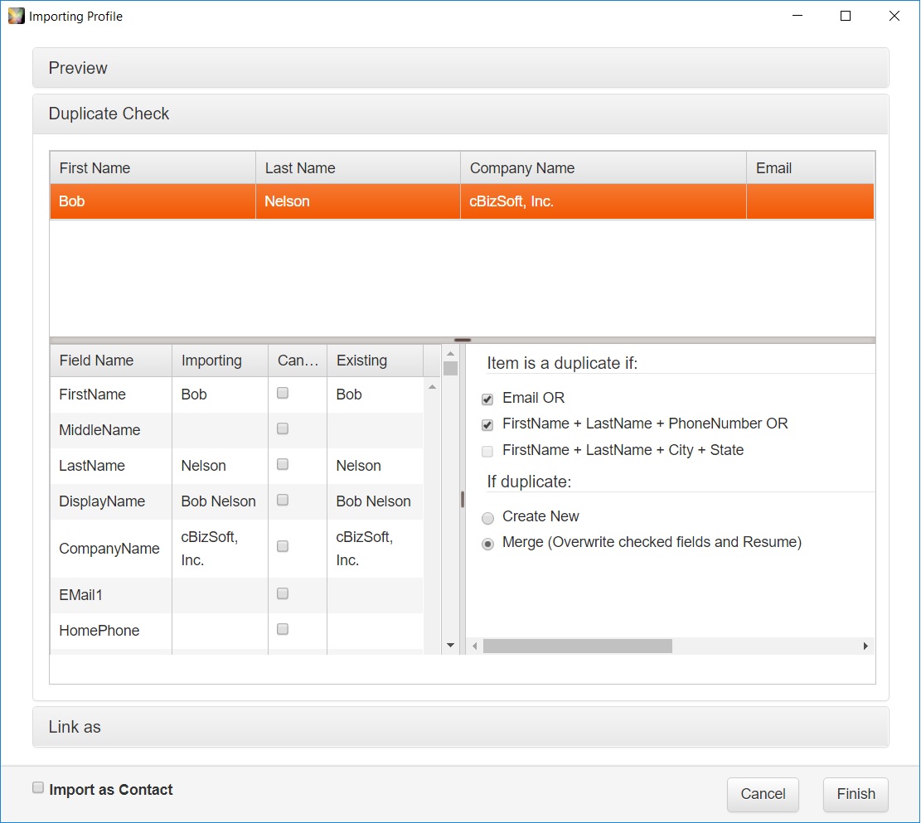Tick the DisplayName overwrite checkbox

point(283,500)
